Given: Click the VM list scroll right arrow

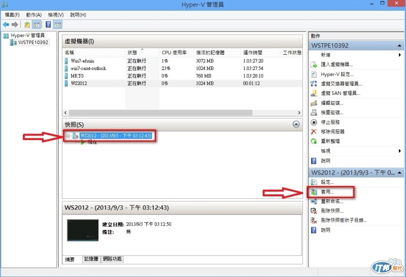Looking at the screenshot, I should tap(299, 113).
